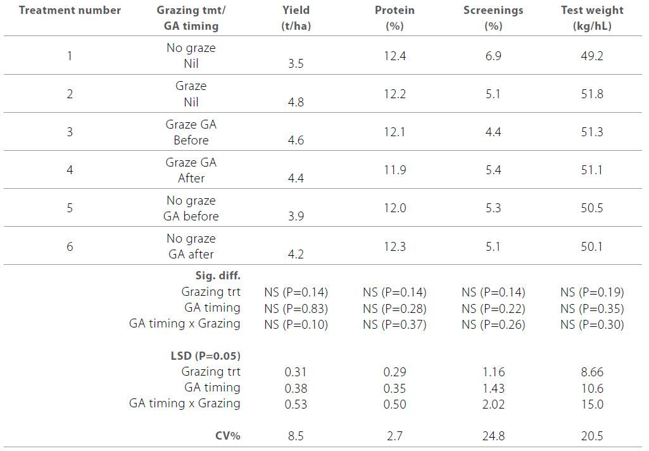
Task: Click the Protein (%) column header
Action: click(394, 18)
